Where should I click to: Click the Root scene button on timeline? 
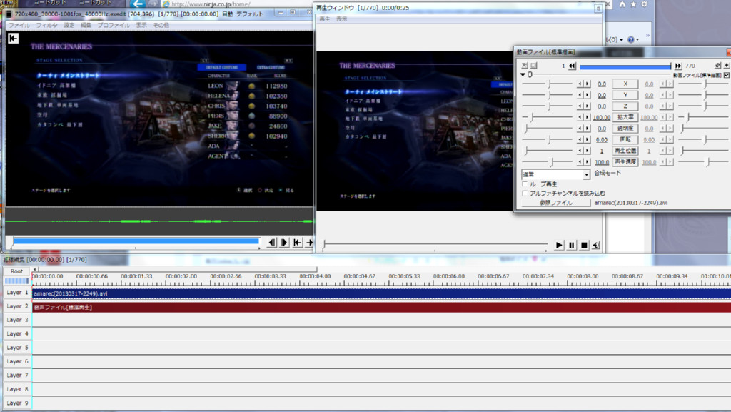point(17,271)
